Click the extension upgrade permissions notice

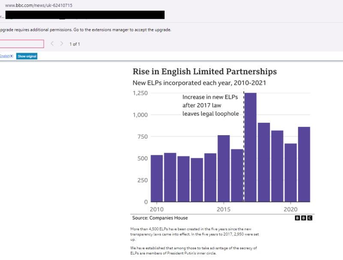click(x=86, y=30)
